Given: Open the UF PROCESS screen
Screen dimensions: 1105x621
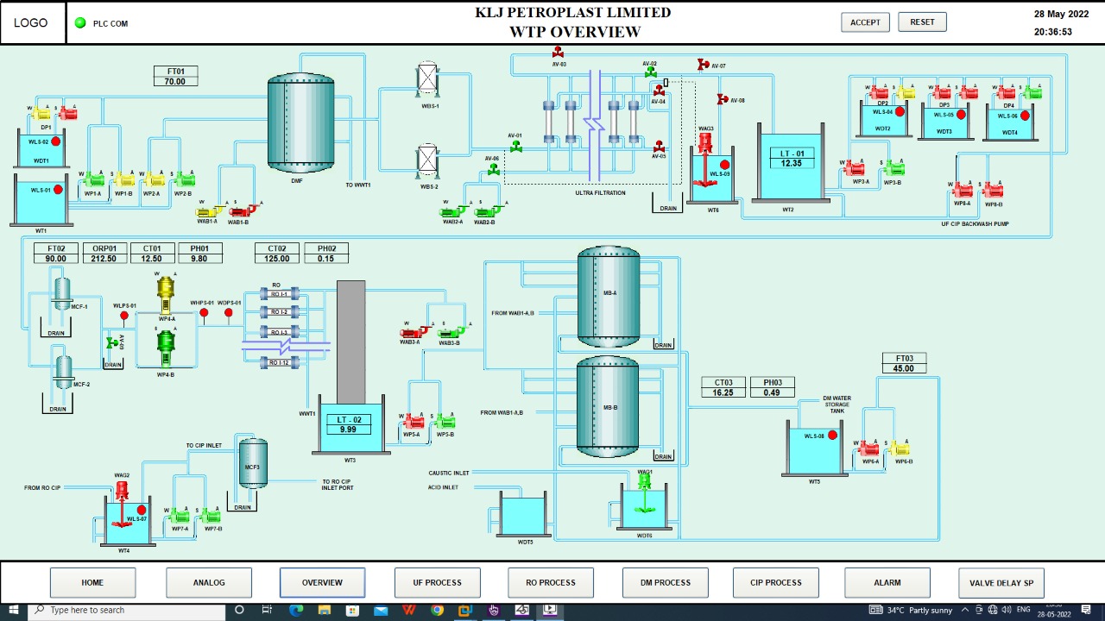Looking at the screenshot, I should [437, 583].
